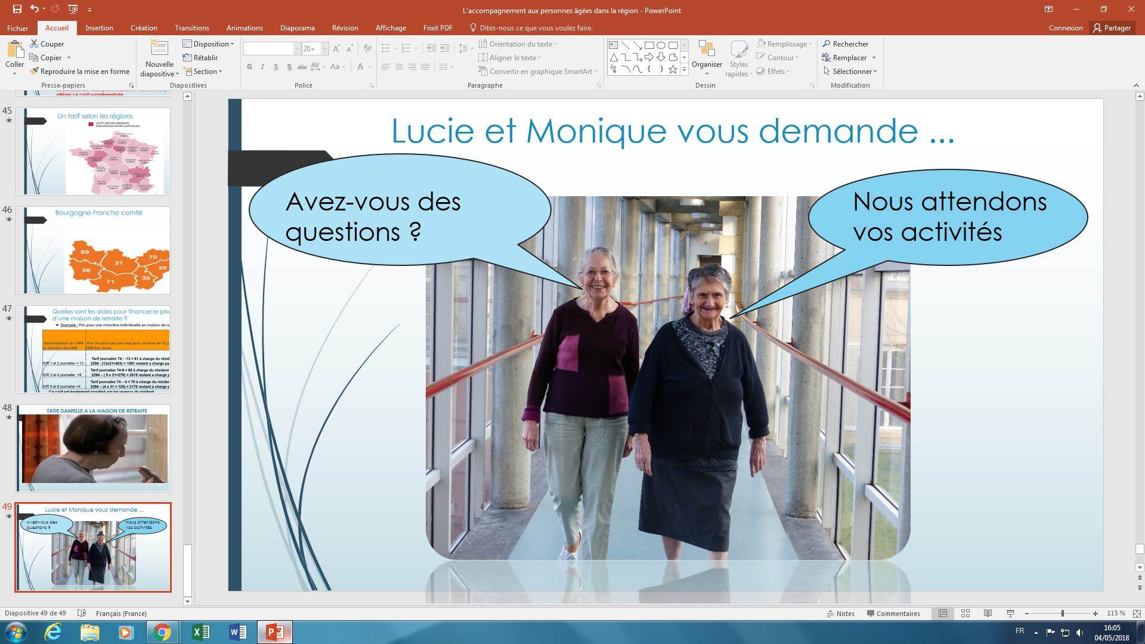The image size is (1145, 644).
Task: Toggle strikethrough formatting
Action: point(302,67)
